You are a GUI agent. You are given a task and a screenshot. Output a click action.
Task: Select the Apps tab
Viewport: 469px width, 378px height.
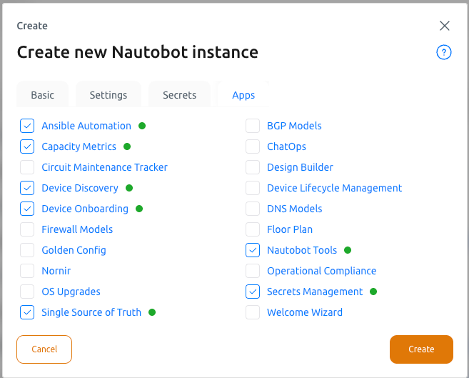point(243,95)
